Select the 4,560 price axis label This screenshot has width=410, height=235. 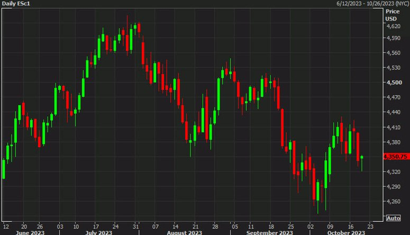tap(393, 53)
